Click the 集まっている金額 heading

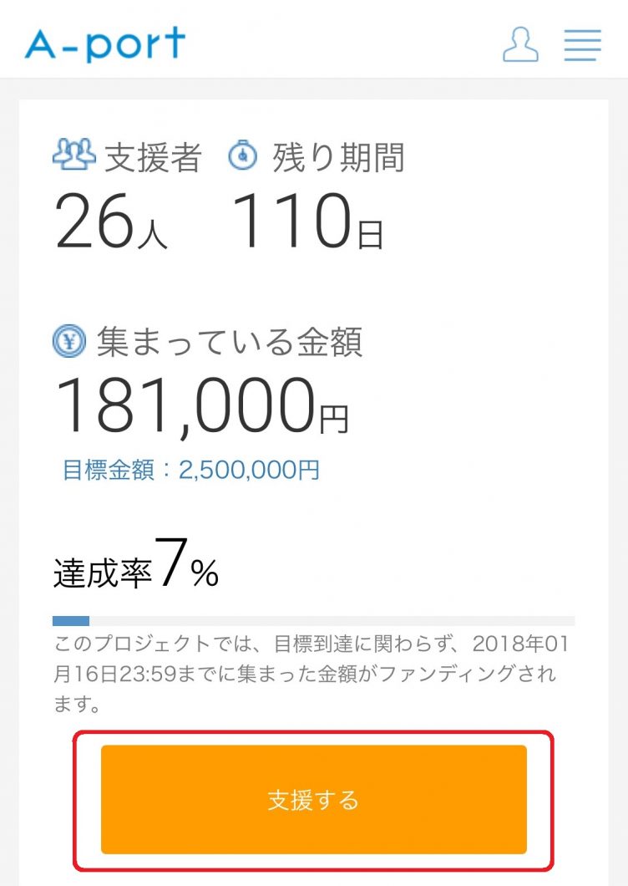click(229, 342)
